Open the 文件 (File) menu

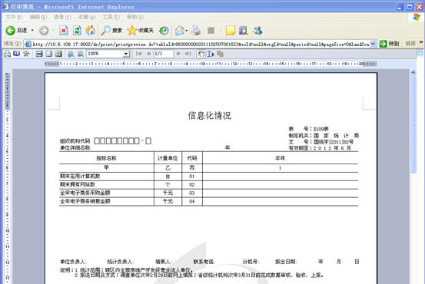pos(14,17)
